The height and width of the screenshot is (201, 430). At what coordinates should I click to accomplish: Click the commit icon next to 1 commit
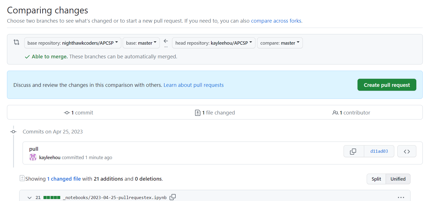(67, 113)
